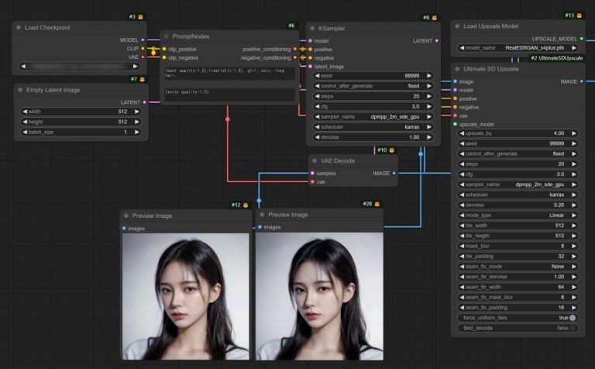
Task: Click the fox badge beside #3
Action: [141, 17]
